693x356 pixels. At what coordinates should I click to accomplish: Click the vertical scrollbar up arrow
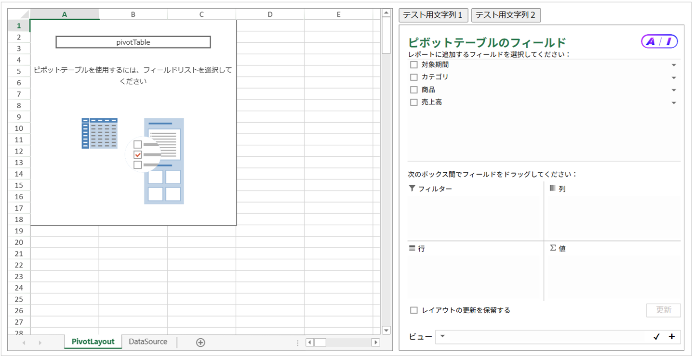pyautogui.click(x=386, y=14)
